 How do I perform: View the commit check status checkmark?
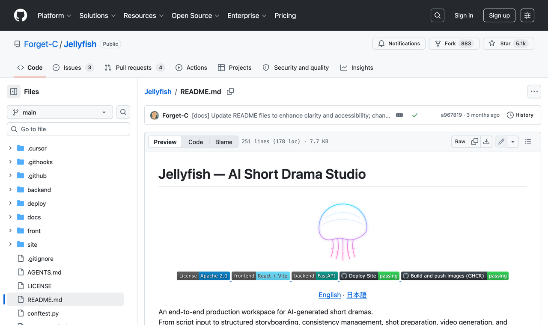pos(414,115)
